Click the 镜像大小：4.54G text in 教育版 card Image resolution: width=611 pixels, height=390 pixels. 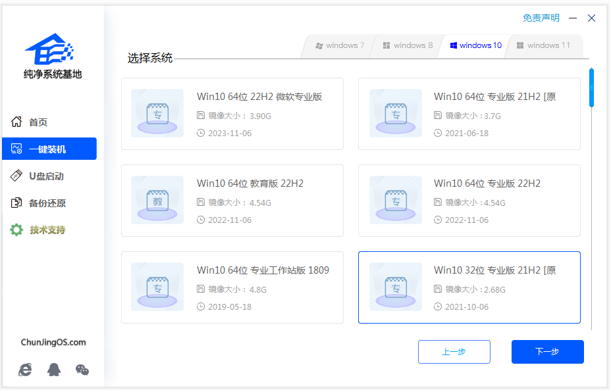coord(240,203)
